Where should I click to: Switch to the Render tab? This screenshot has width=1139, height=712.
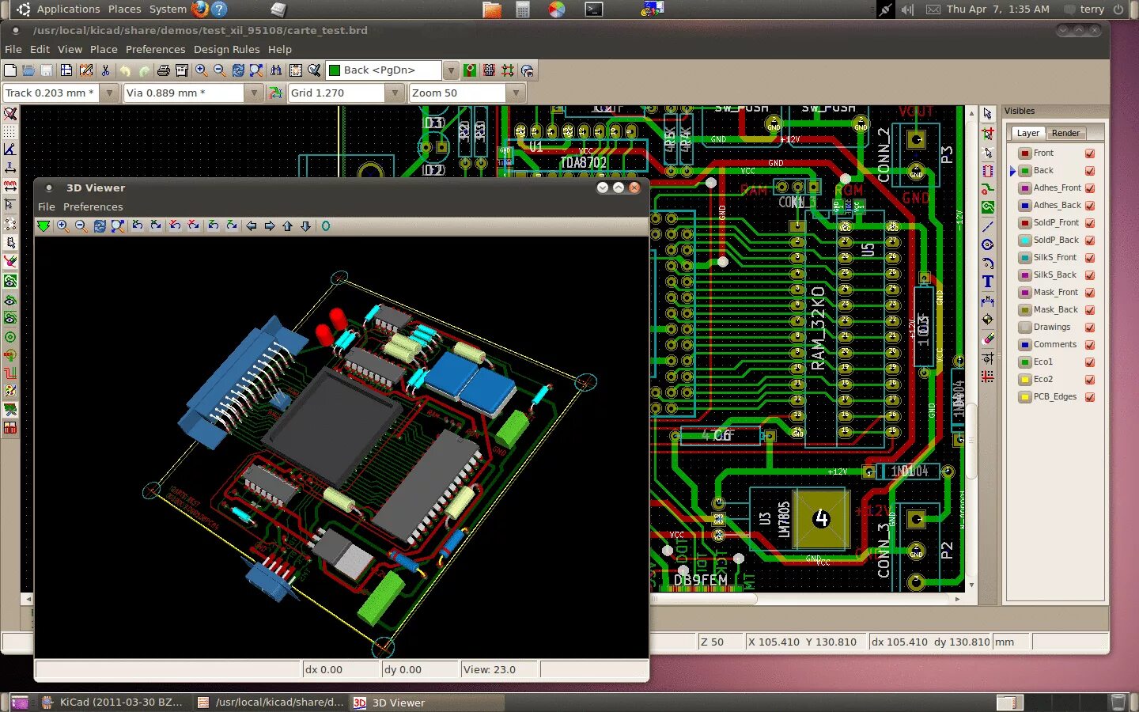1065,133
